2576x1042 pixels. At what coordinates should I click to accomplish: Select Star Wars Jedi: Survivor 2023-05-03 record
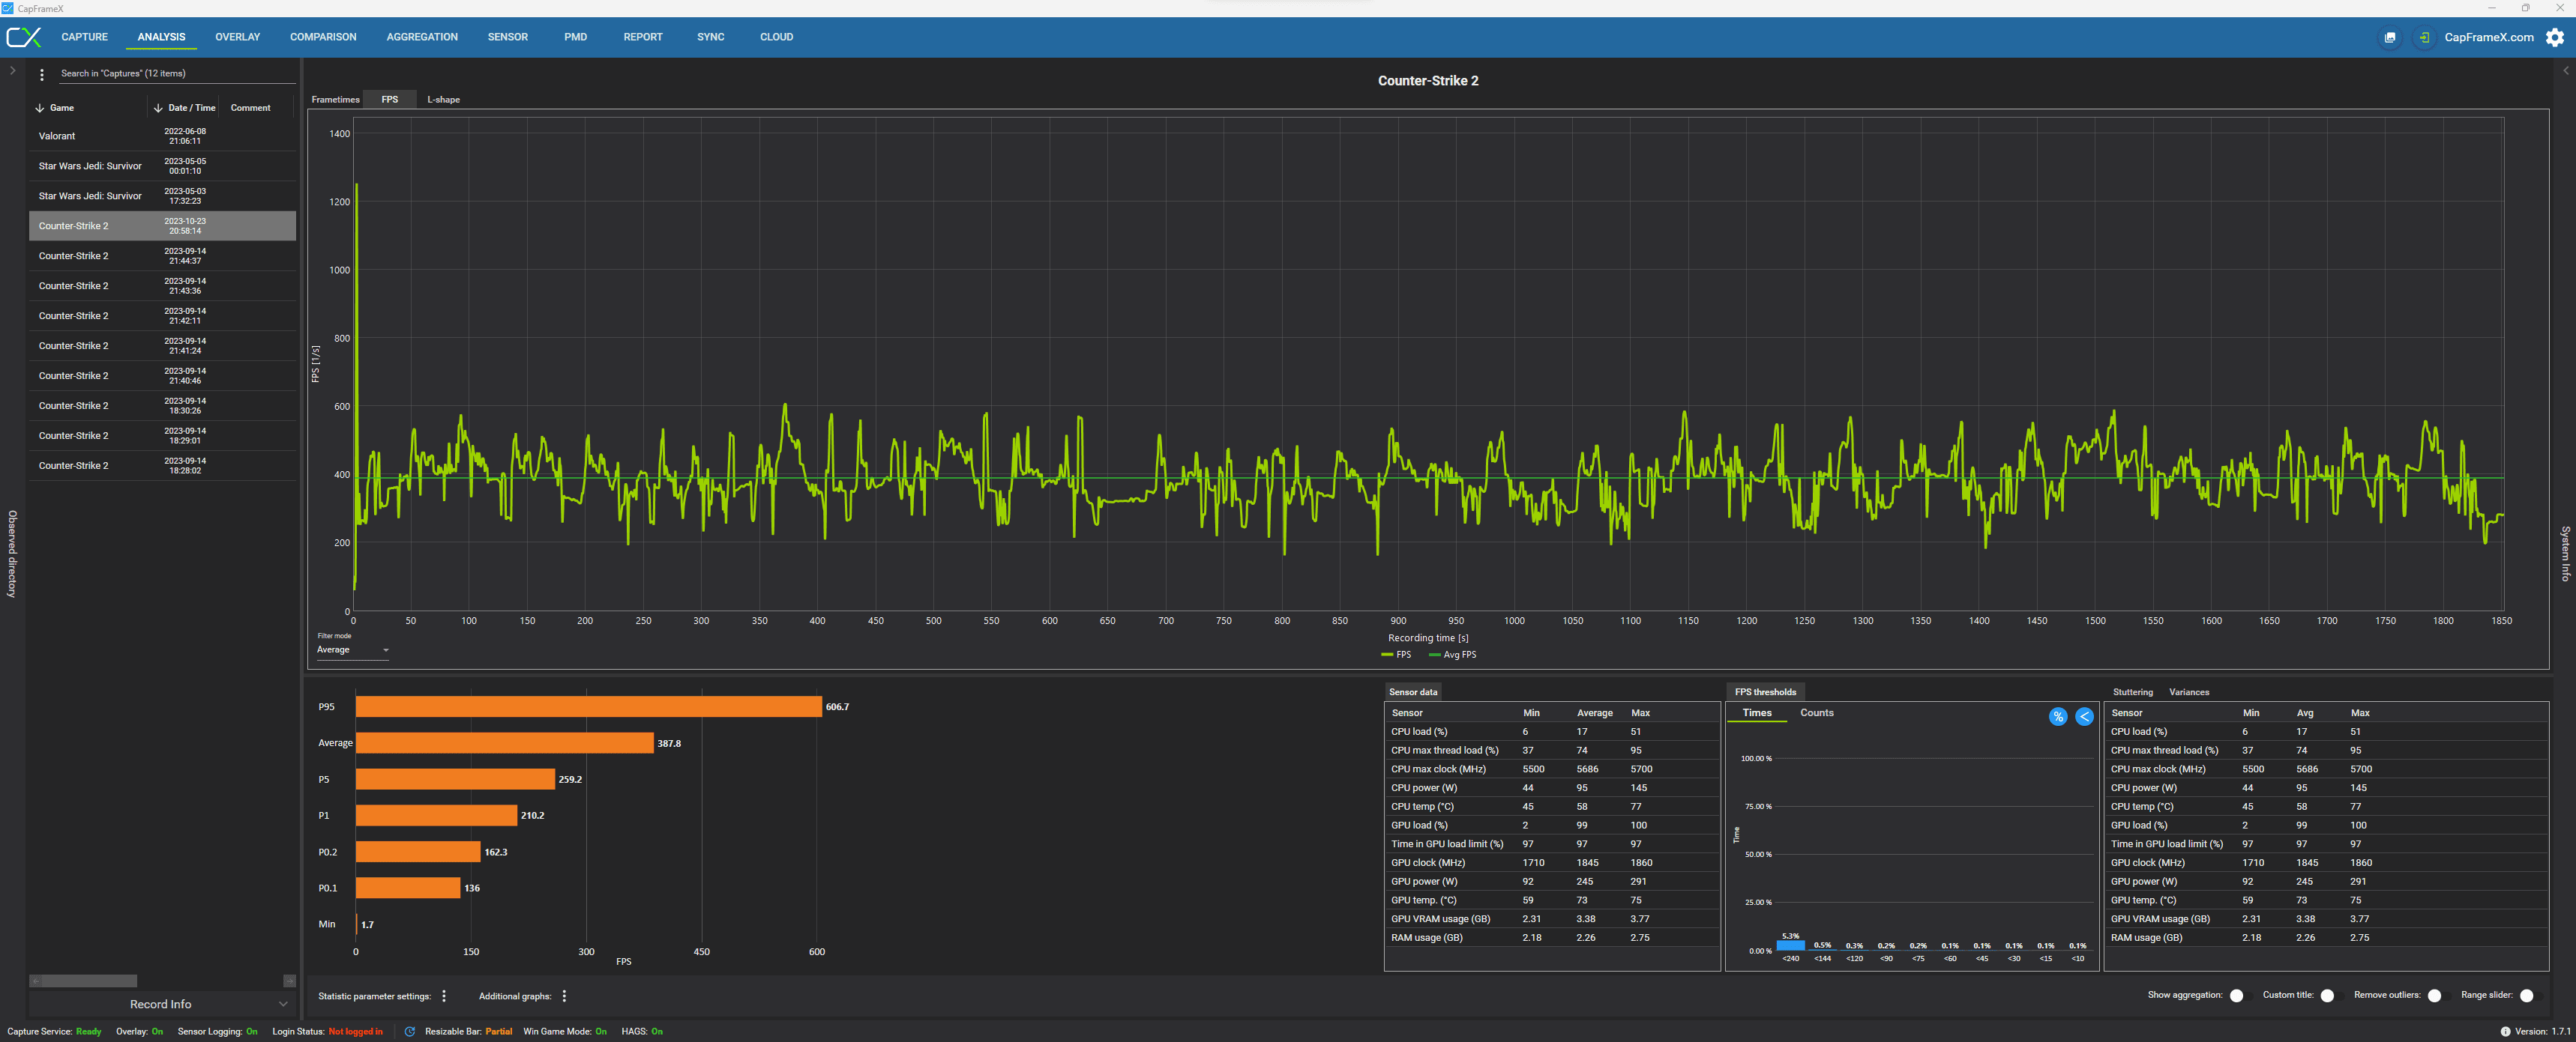tap(162, 196)
